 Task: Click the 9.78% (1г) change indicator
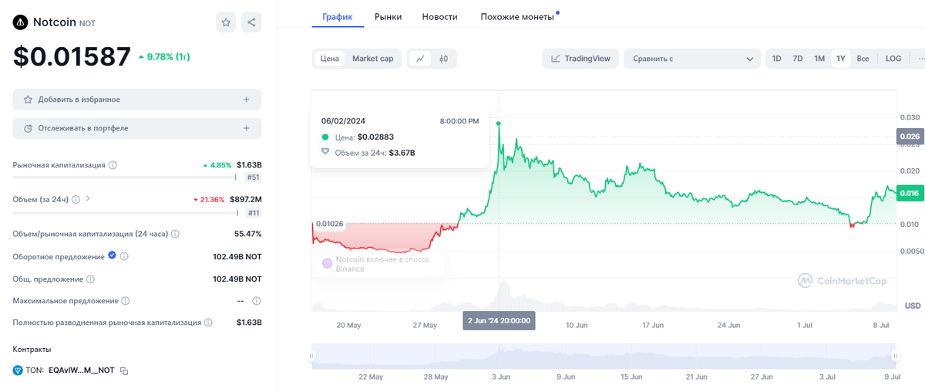pos(164,57)
